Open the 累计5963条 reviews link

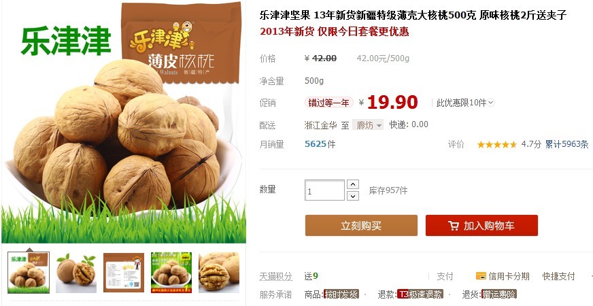(566, 144)
